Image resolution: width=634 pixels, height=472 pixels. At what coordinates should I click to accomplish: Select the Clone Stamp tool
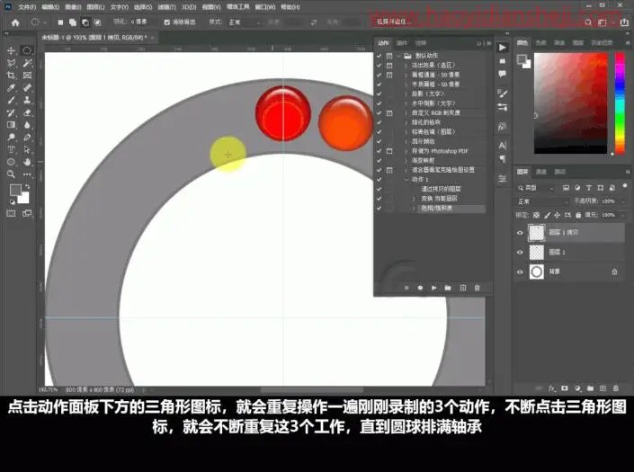pos(27,100)
